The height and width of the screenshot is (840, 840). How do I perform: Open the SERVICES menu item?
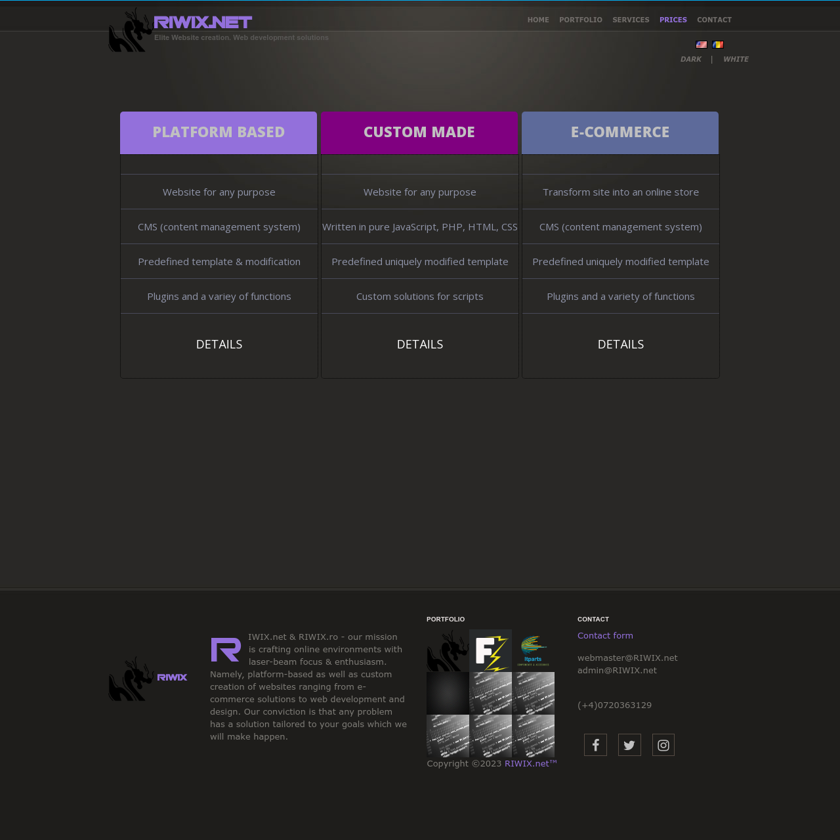pyautogui.click(x=631, y=20)
